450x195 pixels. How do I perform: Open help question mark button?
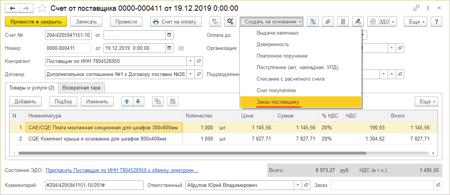437,21
